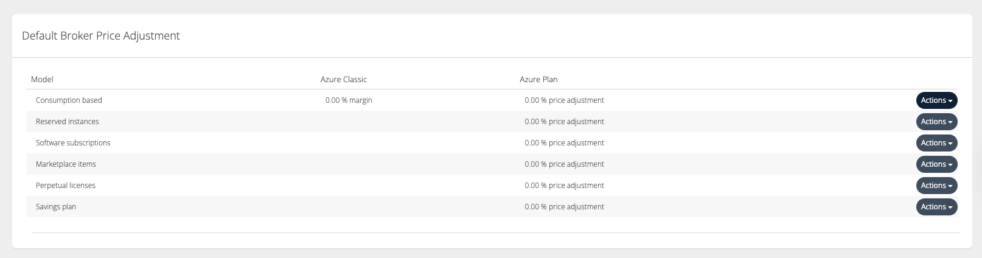Open Actions dropdown for Marketplace items

point(936,164)
